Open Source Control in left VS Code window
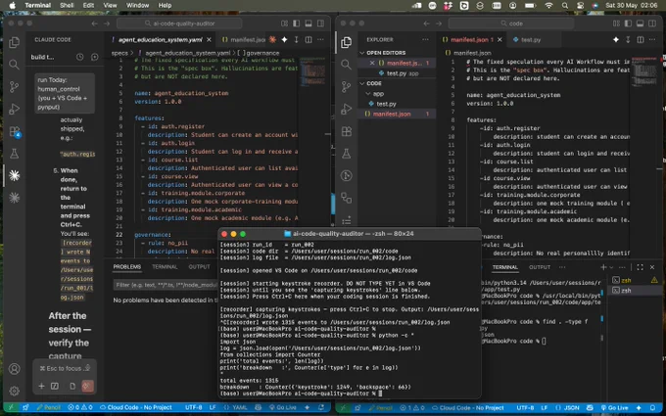This screenshot has height=416, width=666. [14, 86]
